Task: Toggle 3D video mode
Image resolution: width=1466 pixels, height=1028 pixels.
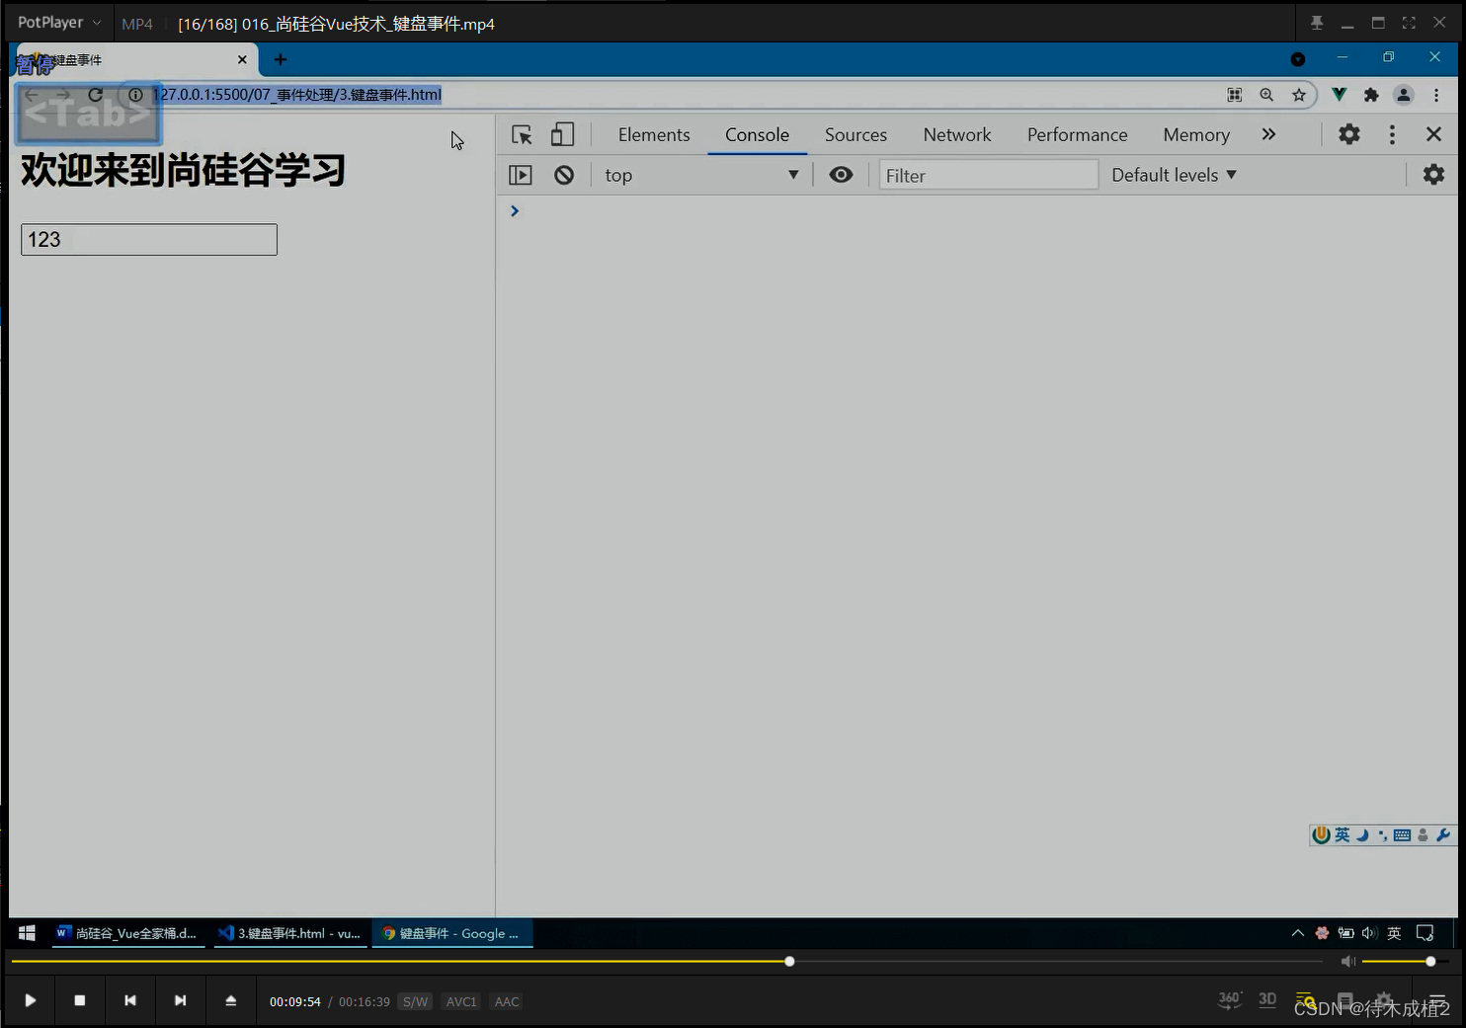Action: pos(1267,999)
